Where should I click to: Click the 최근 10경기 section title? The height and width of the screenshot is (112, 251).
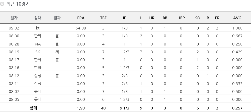pos(18,4)
